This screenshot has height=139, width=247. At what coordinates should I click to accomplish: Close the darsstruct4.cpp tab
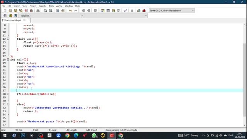[24, 20]
